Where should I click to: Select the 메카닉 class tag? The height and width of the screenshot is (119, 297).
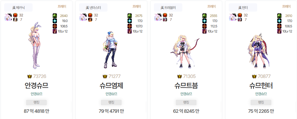tap(18, 7)
